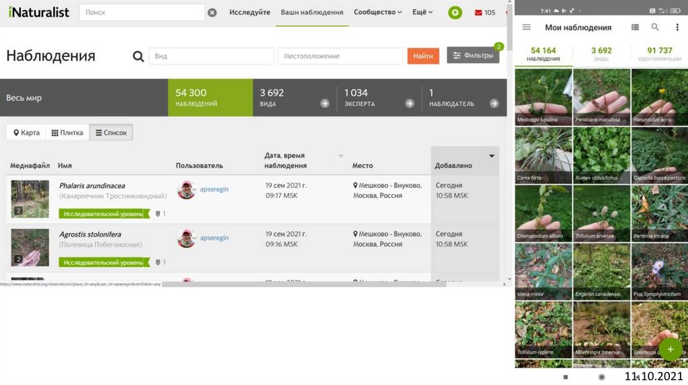Click the iNaturalist logo
The width and height of the screenshot is (688, 385).
click(x=38, y=12)
